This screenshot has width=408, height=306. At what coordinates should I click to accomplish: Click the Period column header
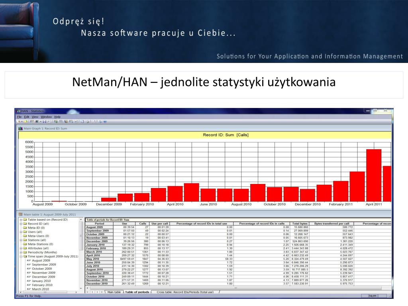tap(99, 224)
